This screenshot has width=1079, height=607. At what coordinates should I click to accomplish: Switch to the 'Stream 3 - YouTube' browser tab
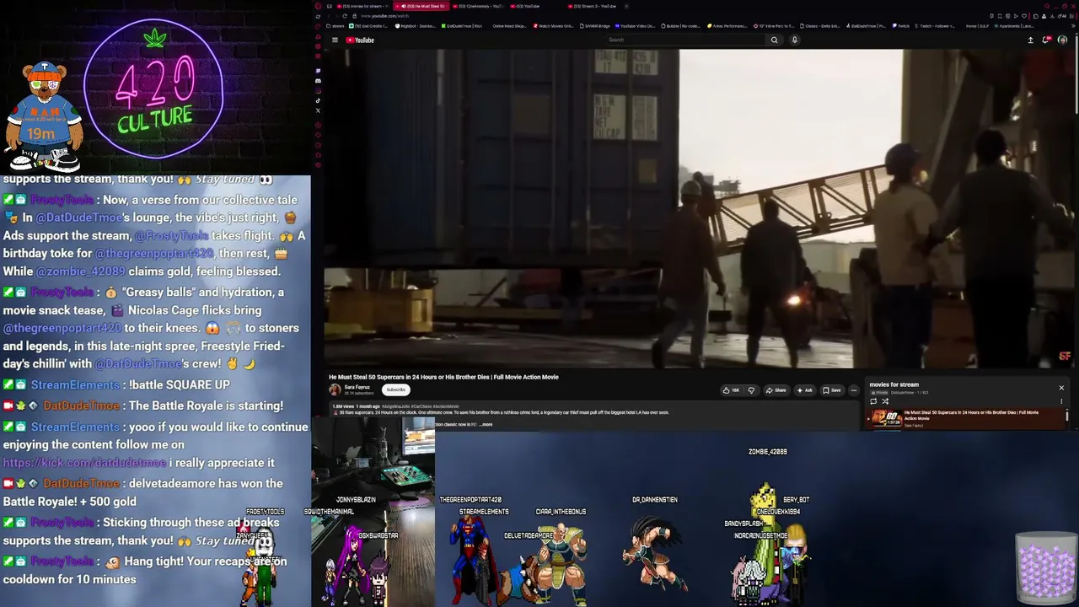pyautogui.click(x=594, y=6)
